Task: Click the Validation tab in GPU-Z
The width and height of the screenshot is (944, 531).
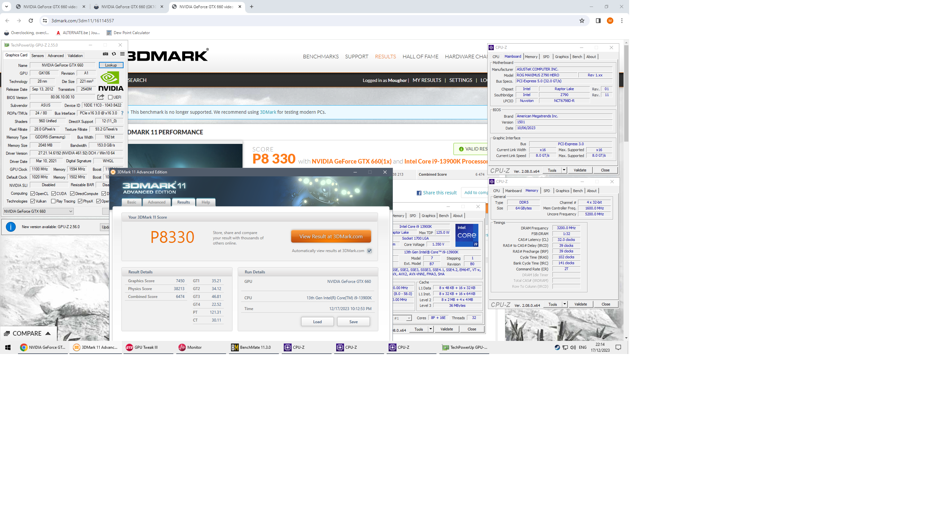Action: (x=75, y=56)
